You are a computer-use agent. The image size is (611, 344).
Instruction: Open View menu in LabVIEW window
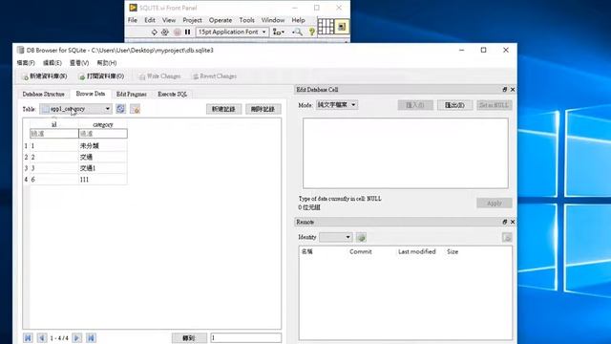tap(169, 20)
